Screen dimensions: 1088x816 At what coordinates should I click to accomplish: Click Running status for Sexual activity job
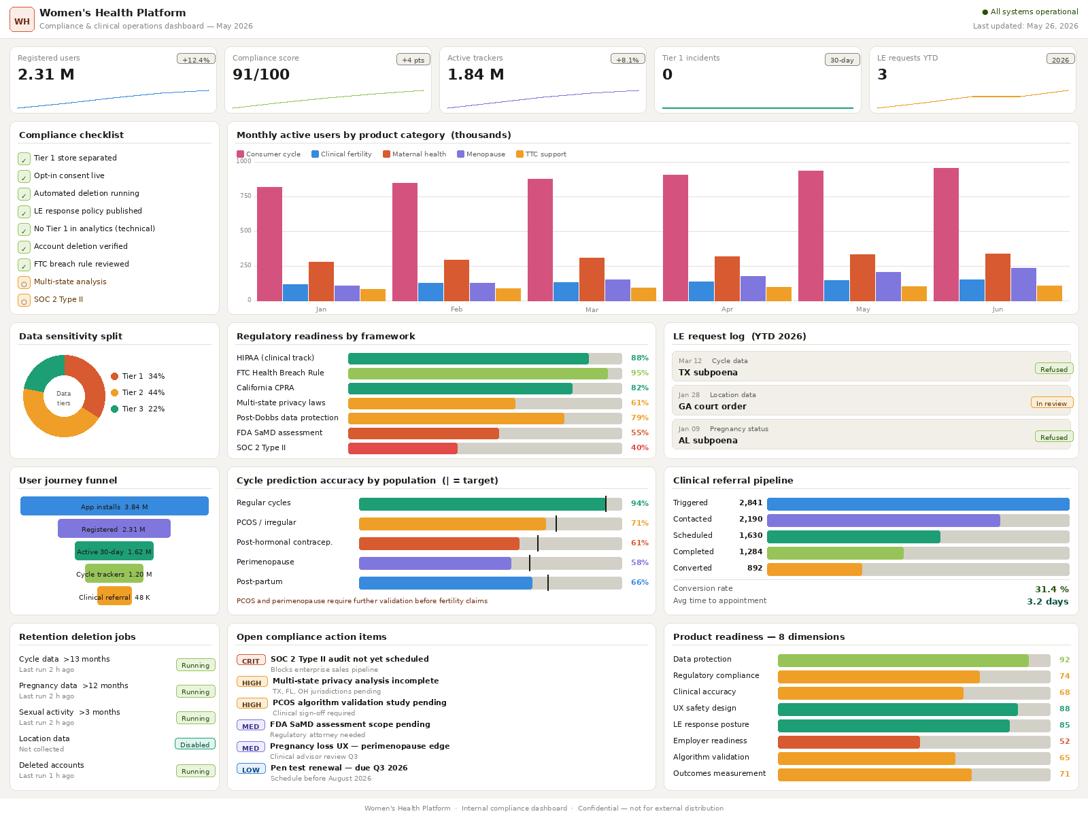pyautogui.click(x=196, y=718)
